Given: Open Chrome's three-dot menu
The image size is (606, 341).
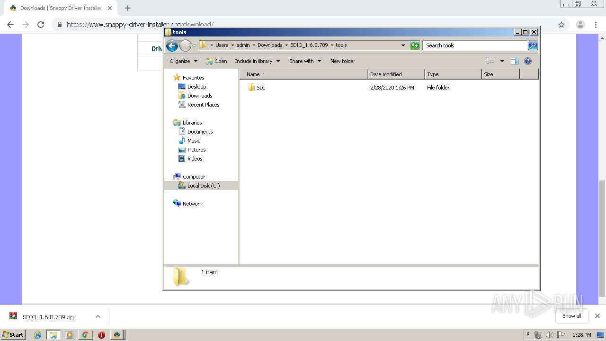Looking at the screenshot, I should coord(596,25).
